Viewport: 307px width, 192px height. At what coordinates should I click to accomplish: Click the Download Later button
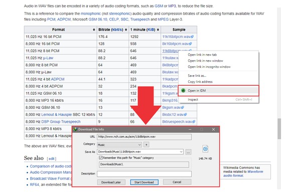pyautogui.click(x=111, y=182)
